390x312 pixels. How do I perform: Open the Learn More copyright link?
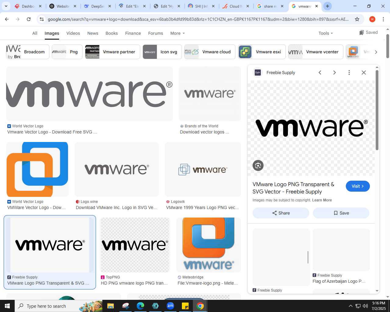pos(322,200)
